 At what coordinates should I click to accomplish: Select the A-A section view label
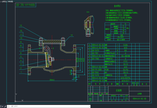(x=88, y=12)
